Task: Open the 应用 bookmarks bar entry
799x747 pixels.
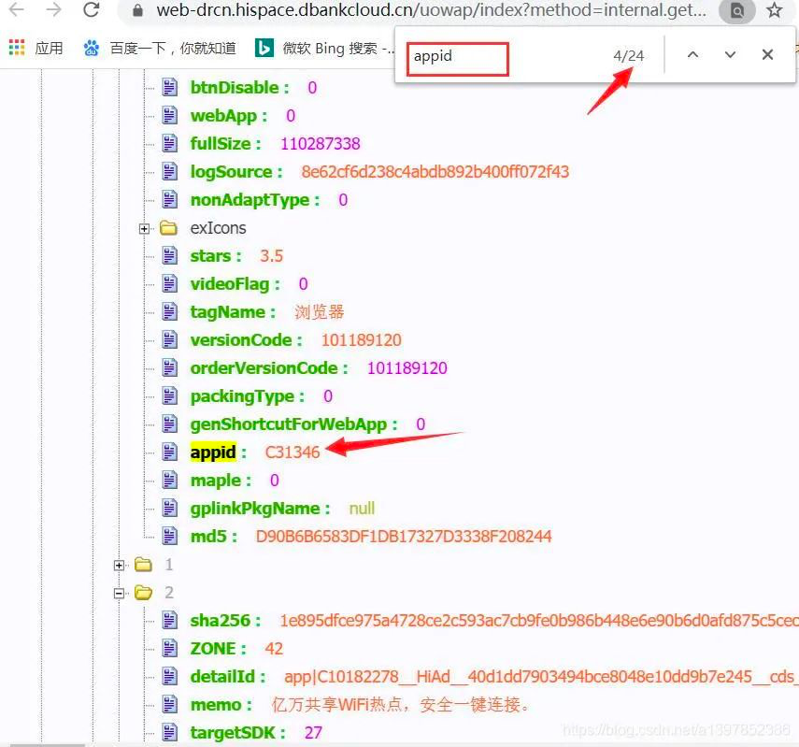Action: (x=48, y=49)
